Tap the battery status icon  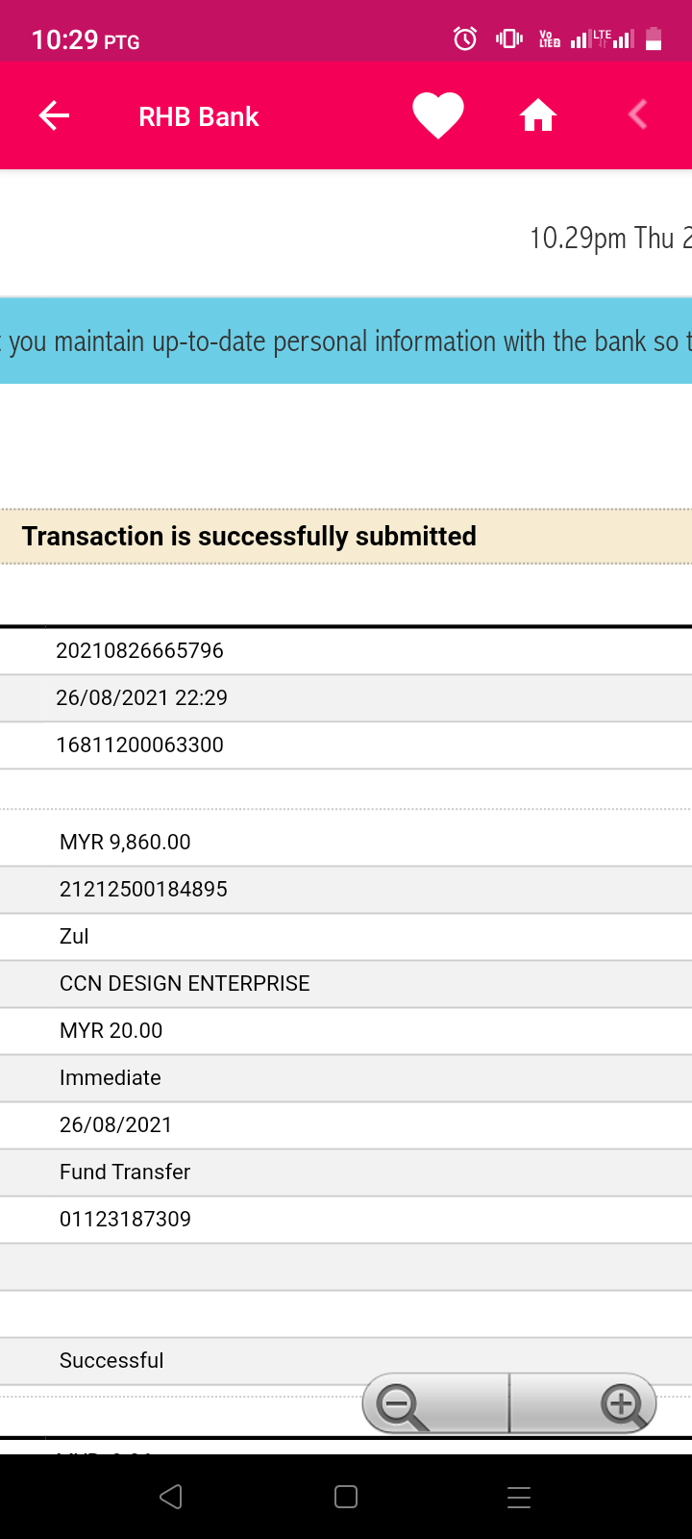pyautogui.click(x=654, y=39)
